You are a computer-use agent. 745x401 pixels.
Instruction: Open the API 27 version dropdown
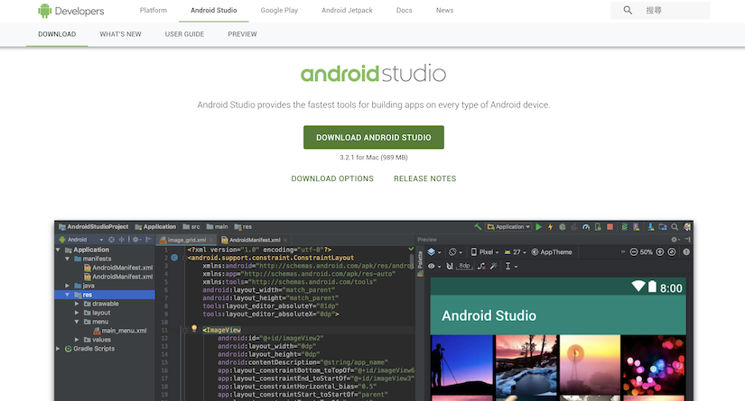(516, 252)
